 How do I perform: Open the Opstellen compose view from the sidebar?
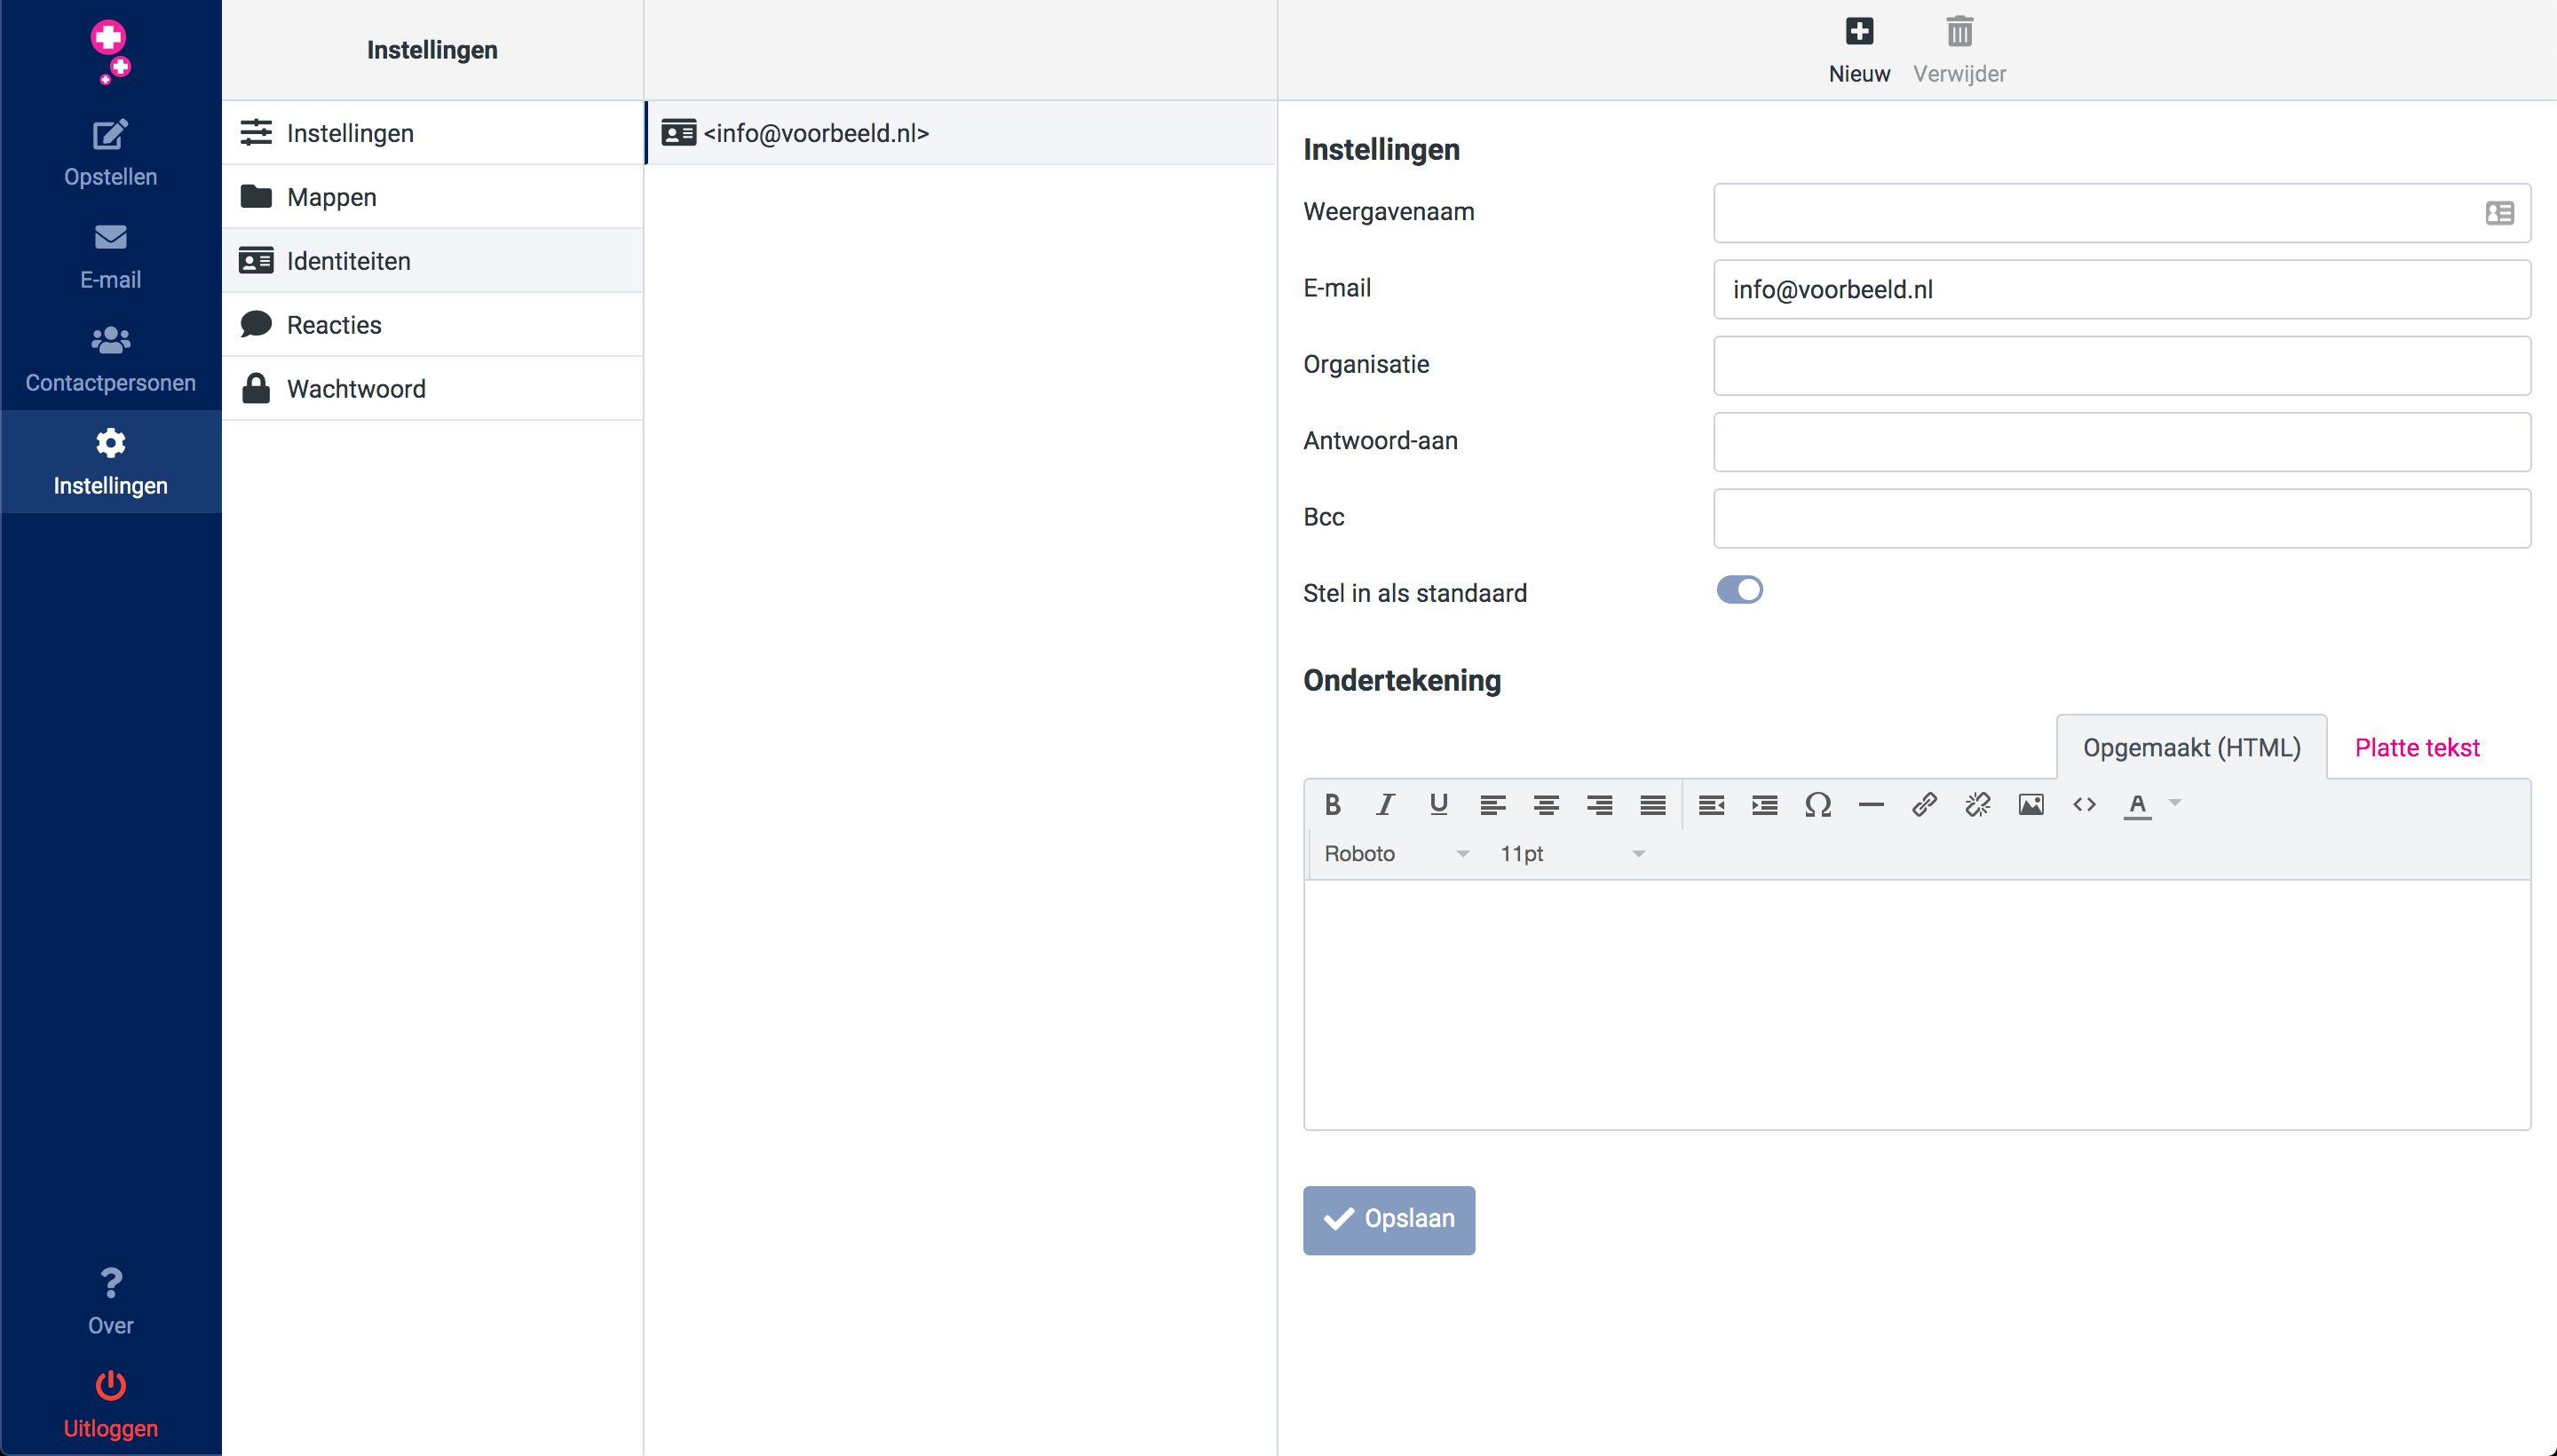pos(110,152)
